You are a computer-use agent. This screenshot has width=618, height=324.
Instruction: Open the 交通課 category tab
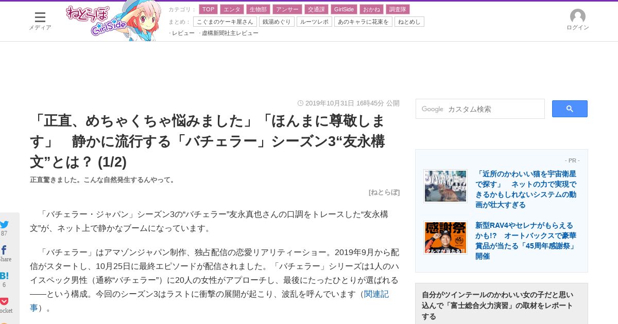316,9
